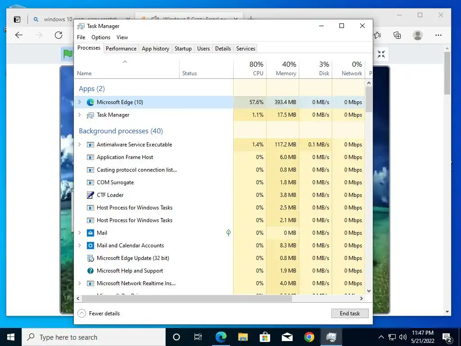461x346 pixels.
Task: Switch to the Services tab
Action: click(x=246, y=49)
